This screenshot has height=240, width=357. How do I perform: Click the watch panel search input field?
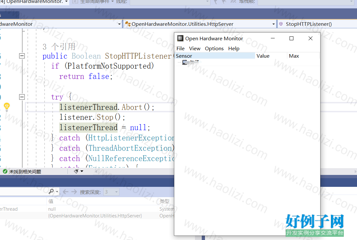(24, 192)
